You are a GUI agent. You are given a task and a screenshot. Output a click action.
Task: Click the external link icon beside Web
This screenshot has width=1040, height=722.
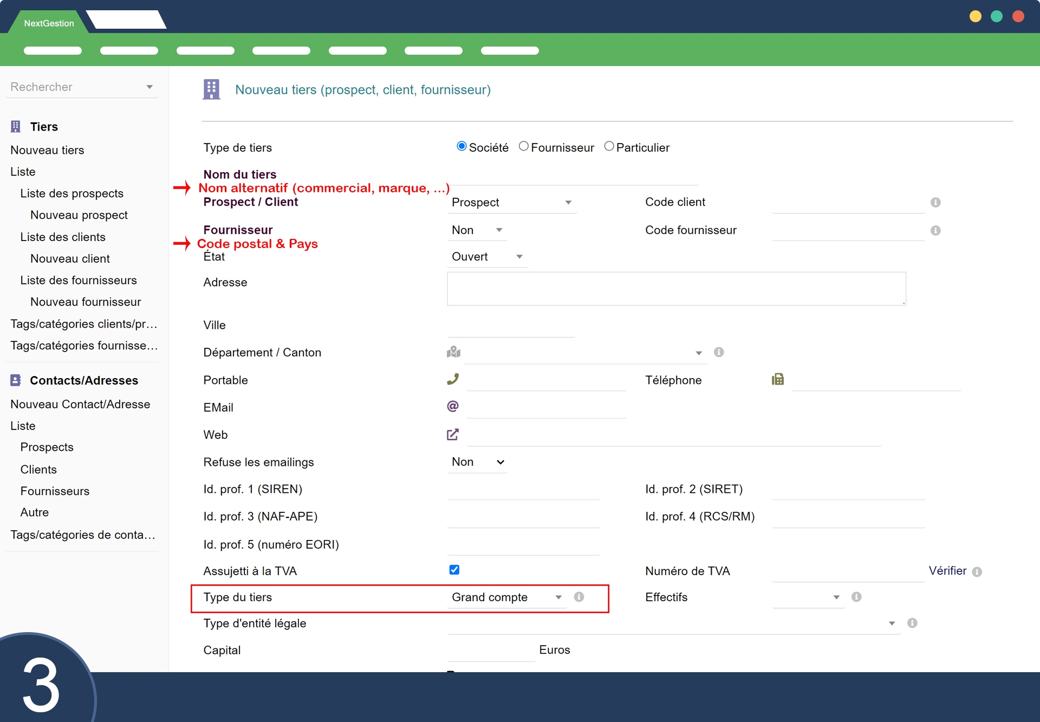(x=453, y=434)
